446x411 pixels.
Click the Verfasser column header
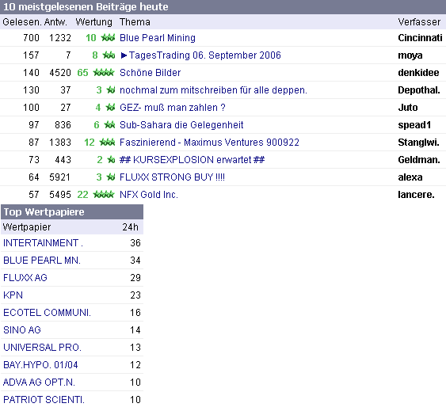click(419, 22)
